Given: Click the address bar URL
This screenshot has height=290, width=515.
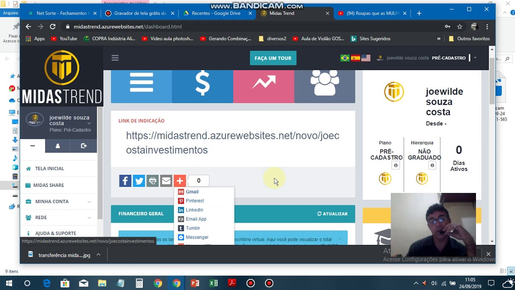Looking at the screenshot, I should tap(128, 27).
